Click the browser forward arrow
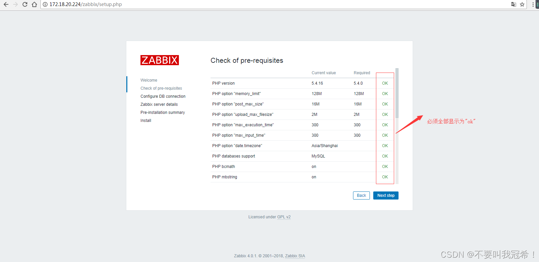Image resolution: width=539 pixels, height=262 pixels. [15, 4]
